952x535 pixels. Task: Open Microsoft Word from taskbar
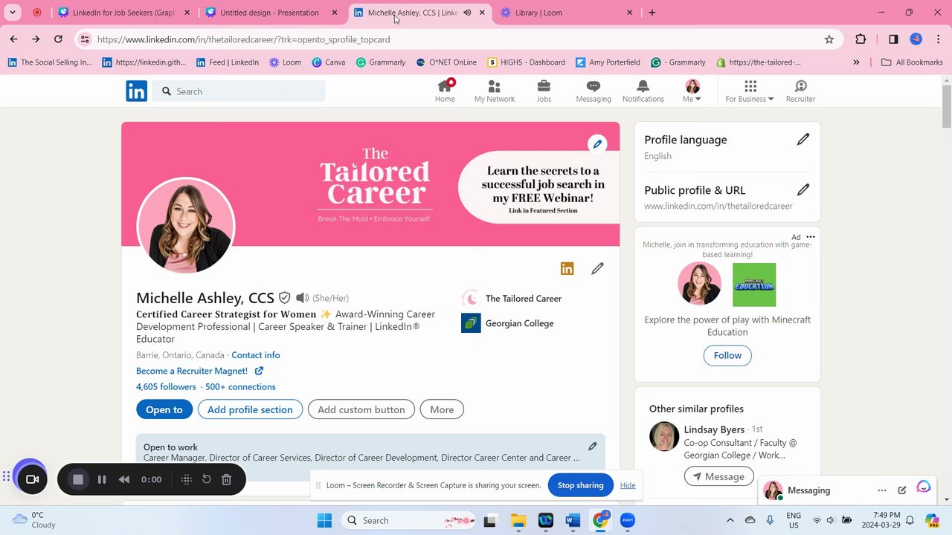(573, 520)
